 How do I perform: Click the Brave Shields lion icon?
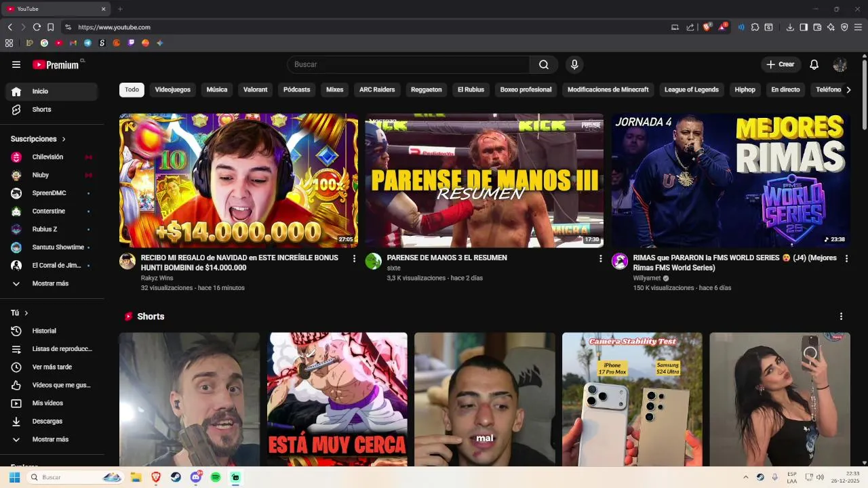click(x=707, y=27)
